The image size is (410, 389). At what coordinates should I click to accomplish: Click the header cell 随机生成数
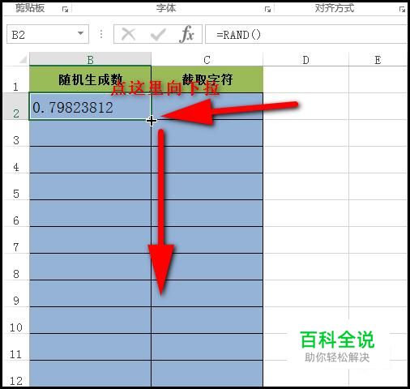(x=90, y=79)
